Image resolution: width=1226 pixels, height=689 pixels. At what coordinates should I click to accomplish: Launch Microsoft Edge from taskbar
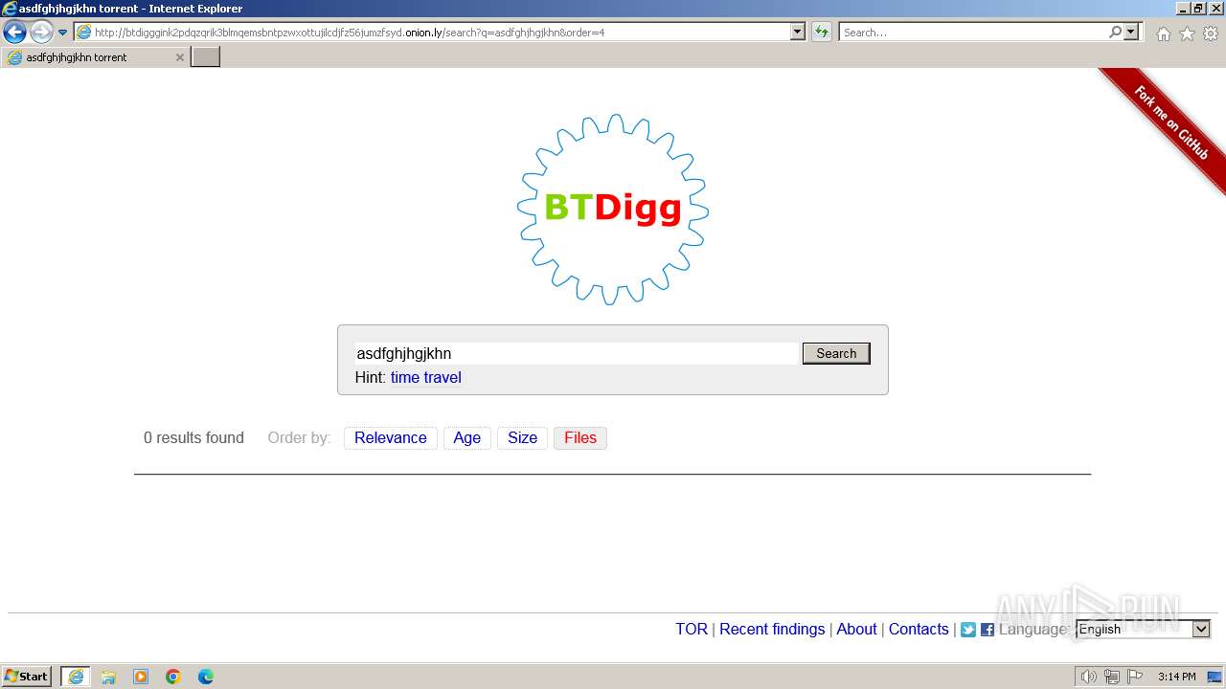(206, 677)
